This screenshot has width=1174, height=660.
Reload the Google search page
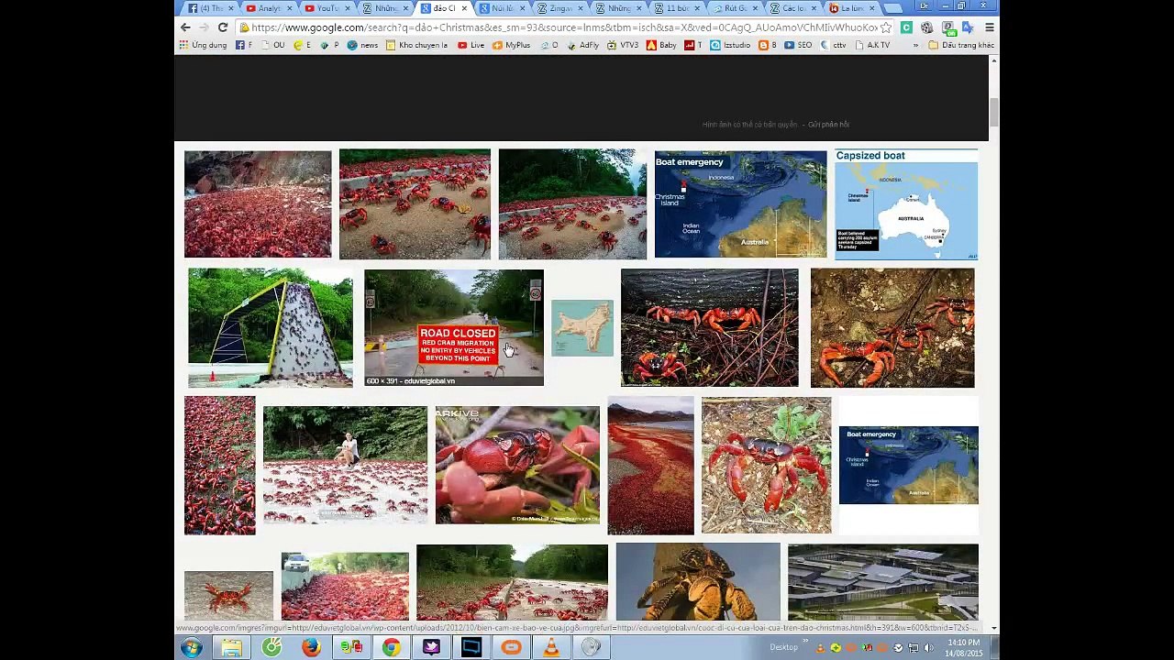(222, 27)
